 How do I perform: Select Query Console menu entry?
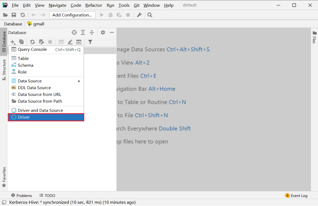[x=46, y=49]
